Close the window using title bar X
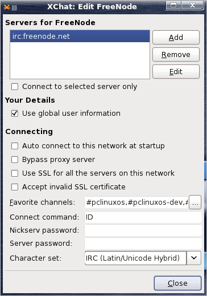 click(x=192, y=5)
